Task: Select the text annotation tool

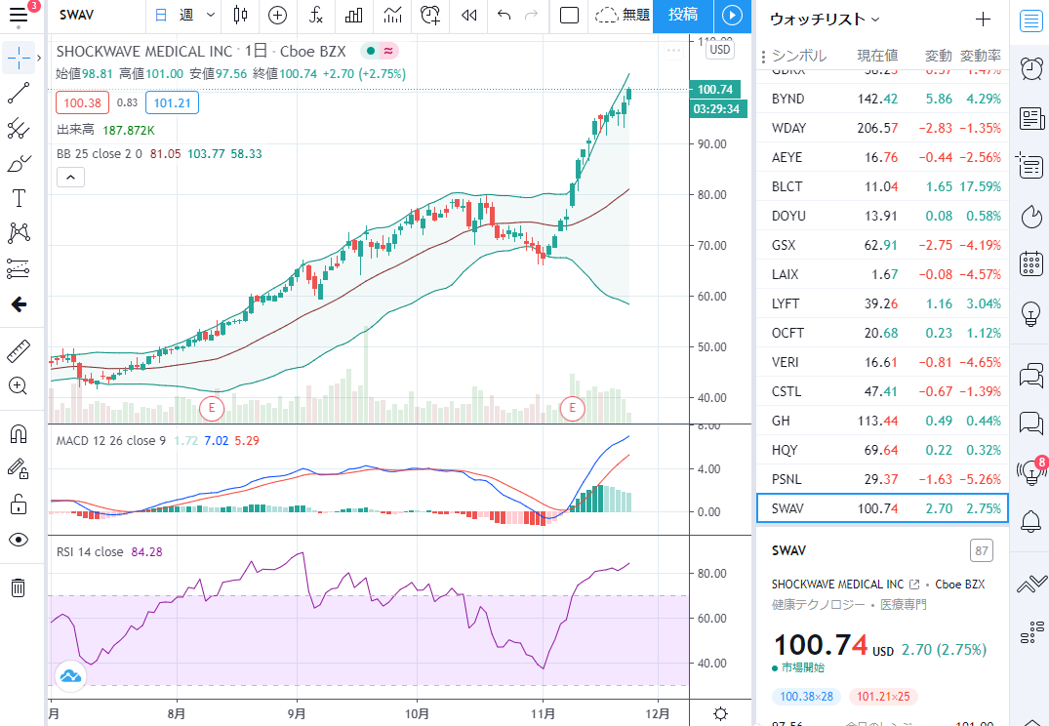Action: [x=19, y=198]
